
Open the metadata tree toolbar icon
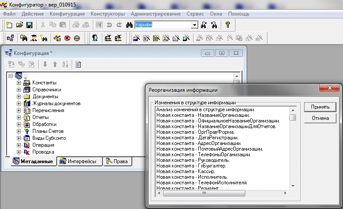tap(10, 38)
